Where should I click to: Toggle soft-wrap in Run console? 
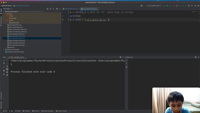point(7,66)
